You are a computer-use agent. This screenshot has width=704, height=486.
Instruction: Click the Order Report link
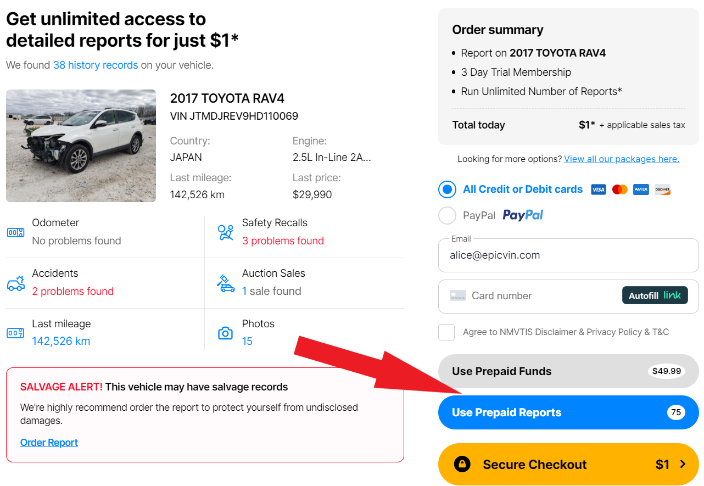coord(49,443)
